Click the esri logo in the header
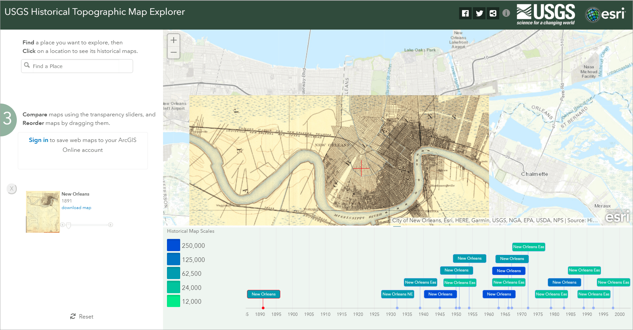The height and width of the screenshot is (330, 633). [605, 14]
